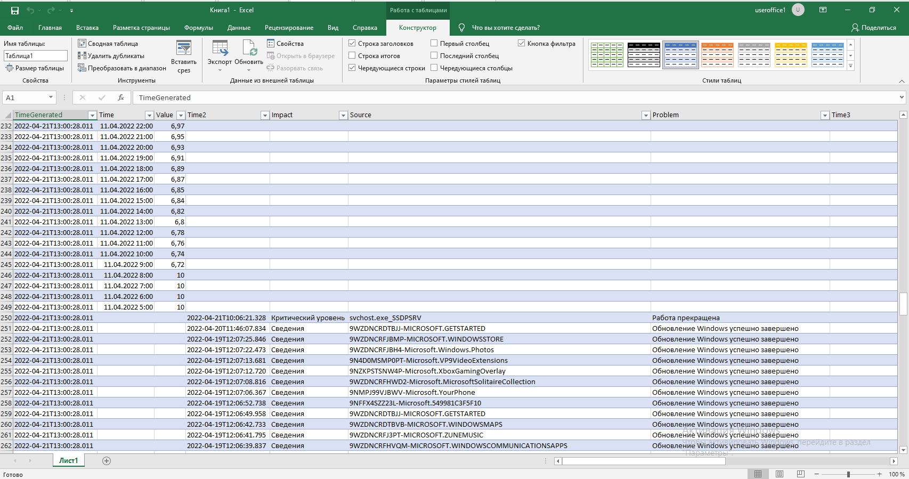Toggle the Header Row (Строка заголовков) checkbox
This screenshot has height=479, width=909.
pyautogui.click(x=352, y=43)
